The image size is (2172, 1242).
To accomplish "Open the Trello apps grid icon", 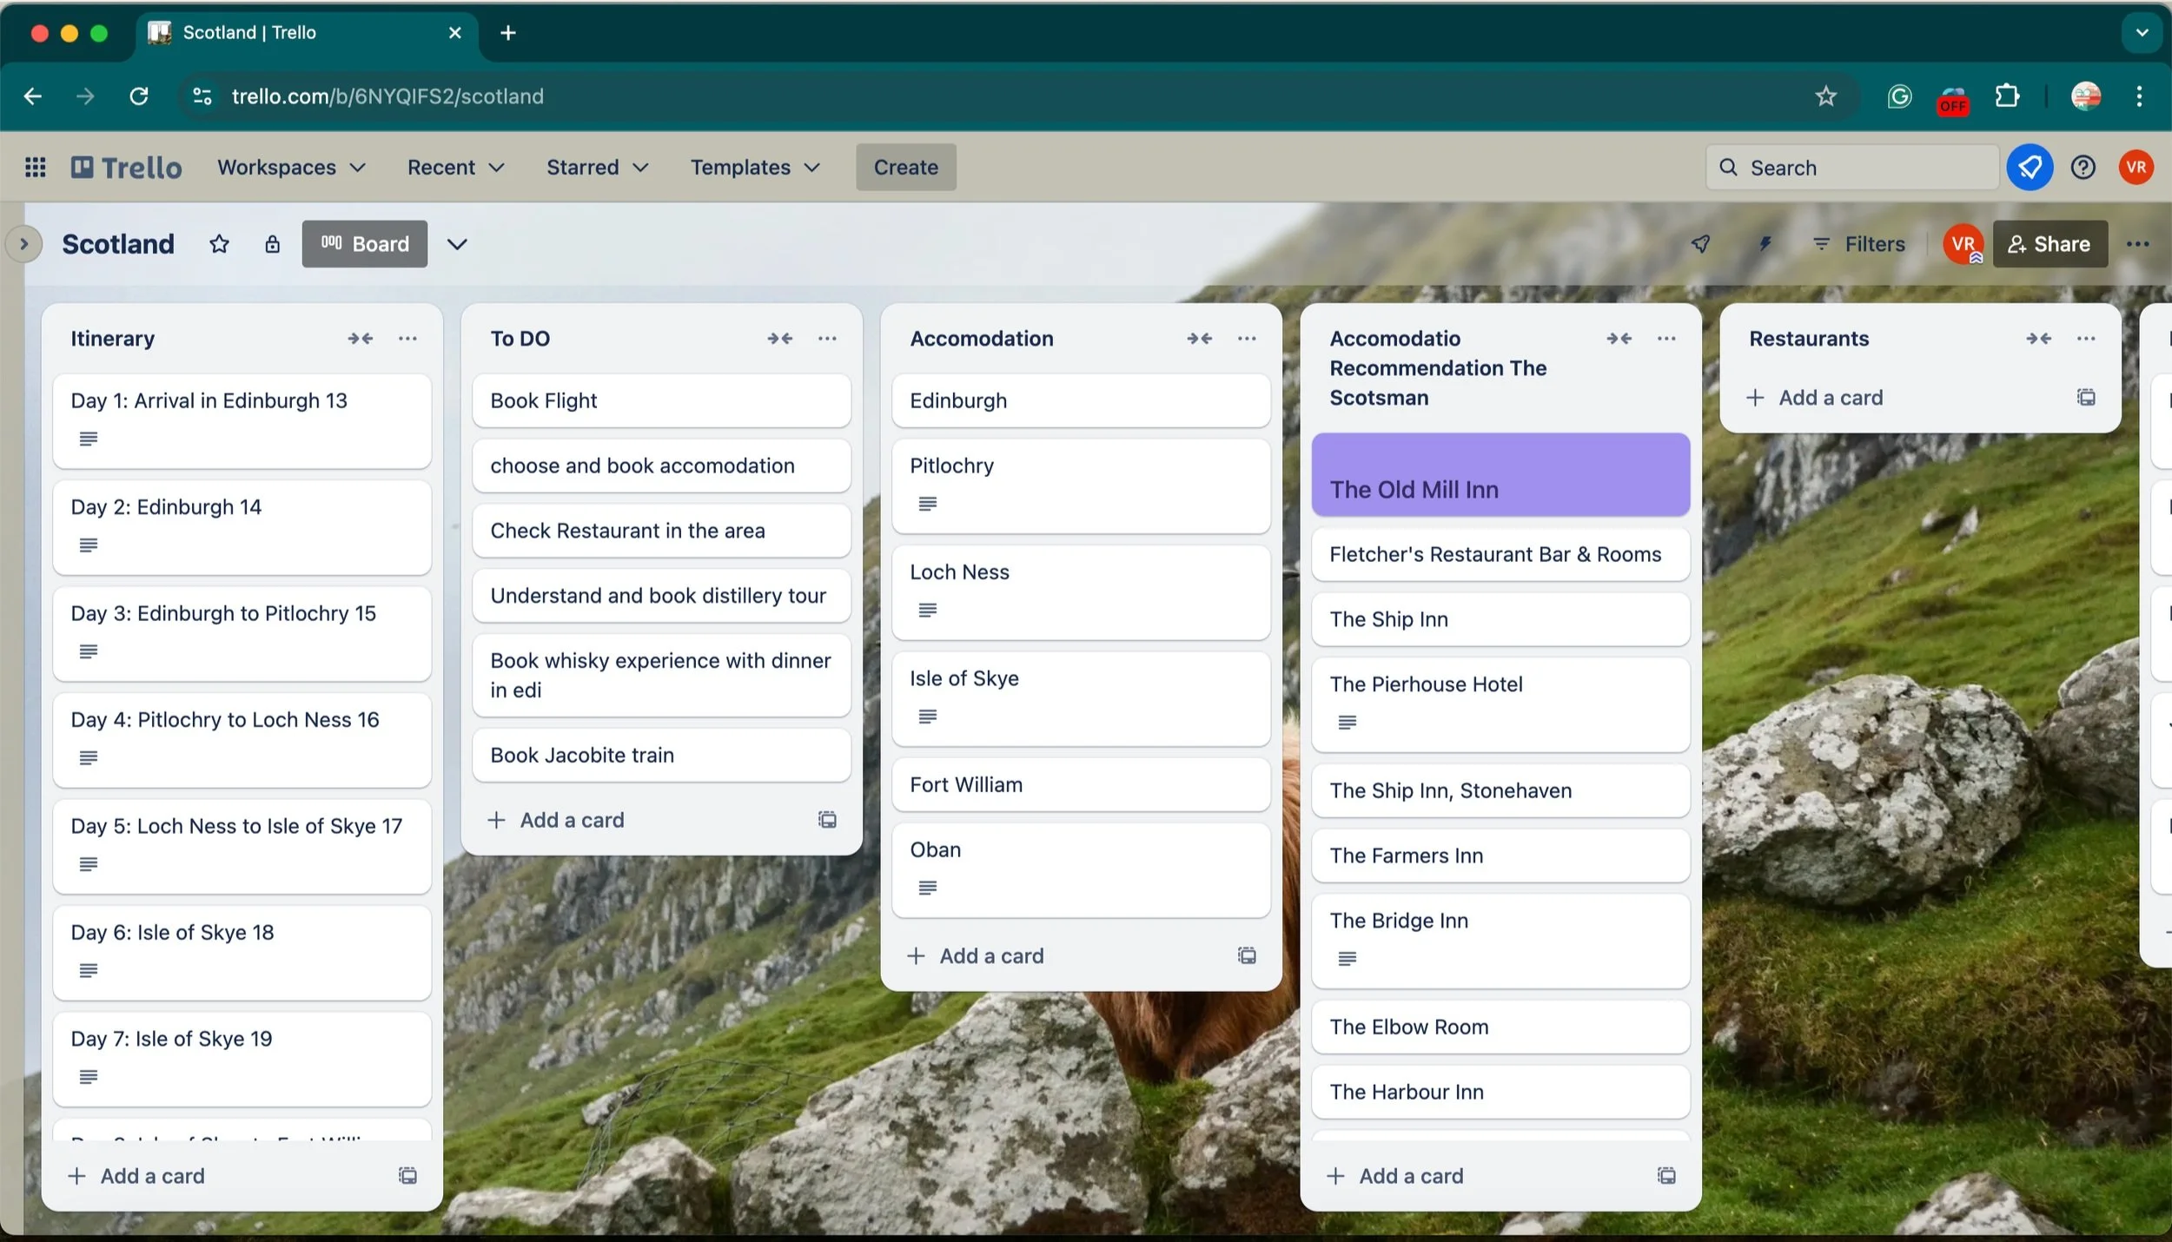I will [x=36, y=167].
